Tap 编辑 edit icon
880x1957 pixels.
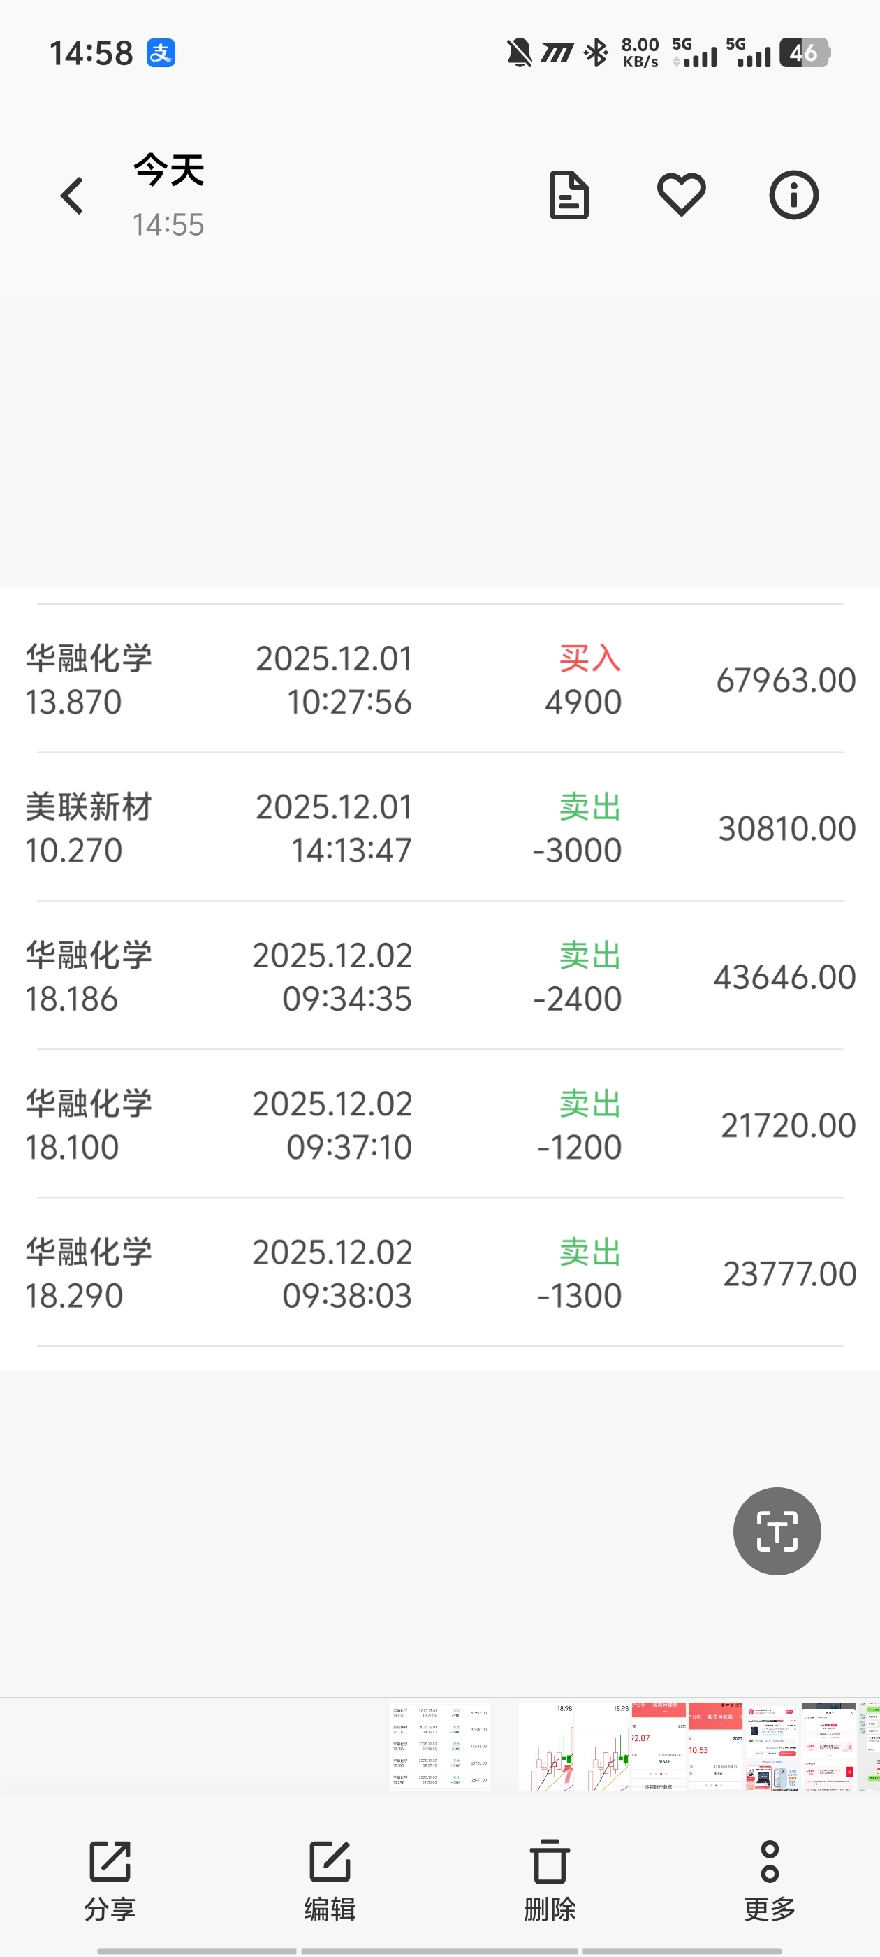click(330, 1877)
